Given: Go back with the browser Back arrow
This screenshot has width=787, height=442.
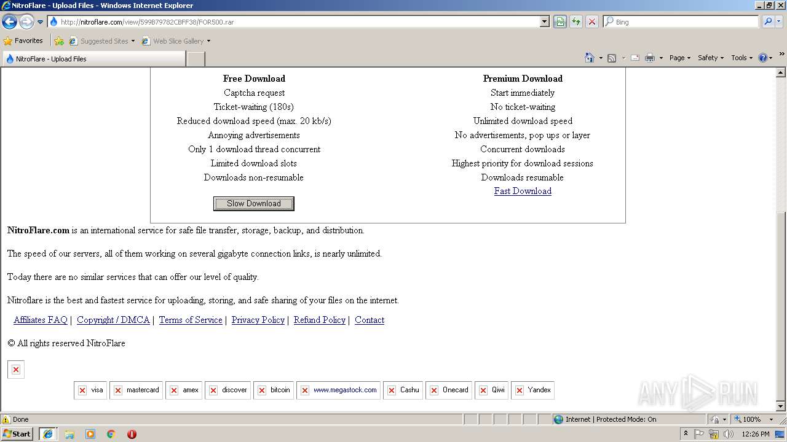Looking at the screenshot, I should (x=9, y=22).
